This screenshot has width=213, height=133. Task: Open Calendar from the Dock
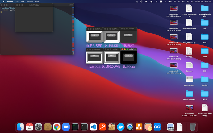(29, 127)
